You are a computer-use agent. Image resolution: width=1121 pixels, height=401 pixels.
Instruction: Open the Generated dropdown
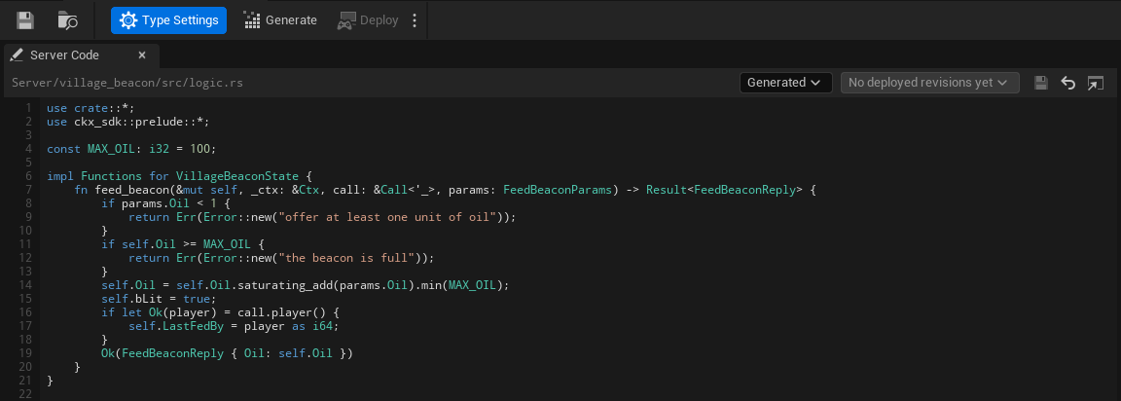coord(785,82)
